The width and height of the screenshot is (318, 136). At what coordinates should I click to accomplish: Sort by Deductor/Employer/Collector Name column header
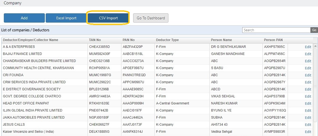tap(30, 40)
